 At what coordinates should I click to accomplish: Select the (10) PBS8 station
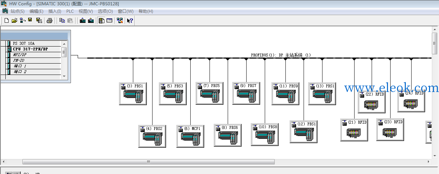265,135
